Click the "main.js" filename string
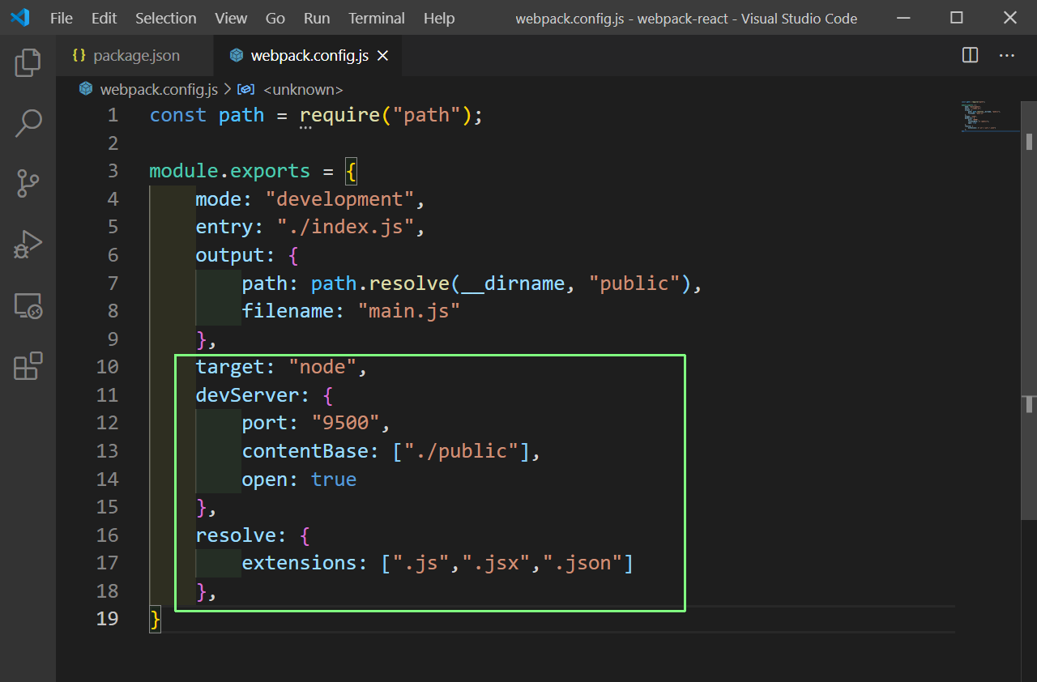The width and height of the screenshot is (1037, 682). (409, 311)
